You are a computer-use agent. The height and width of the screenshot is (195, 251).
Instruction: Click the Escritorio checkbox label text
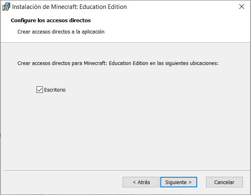55,90
